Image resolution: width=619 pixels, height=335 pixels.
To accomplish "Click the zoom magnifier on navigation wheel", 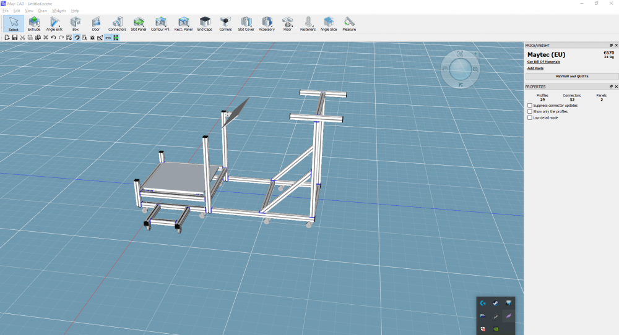I will click(475, 69).
